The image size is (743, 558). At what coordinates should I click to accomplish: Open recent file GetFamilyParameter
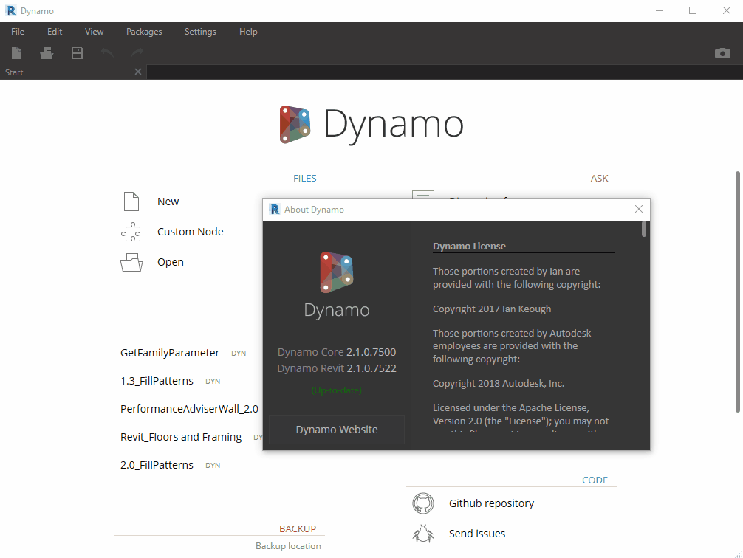[170, 353]
